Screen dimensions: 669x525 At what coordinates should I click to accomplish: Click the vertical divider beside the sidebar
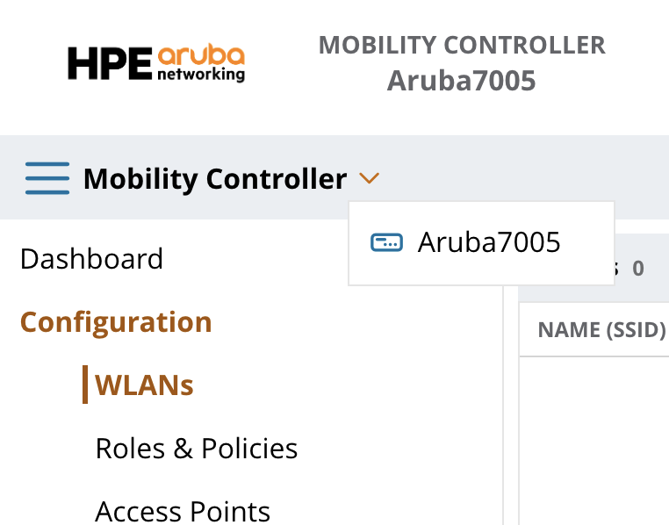point(503,395)
